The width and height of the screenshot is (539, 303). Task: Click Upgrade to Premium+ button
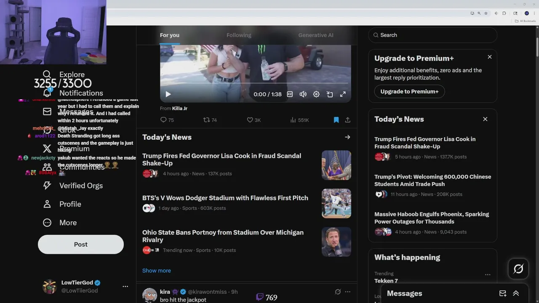[x=409, y=91]
